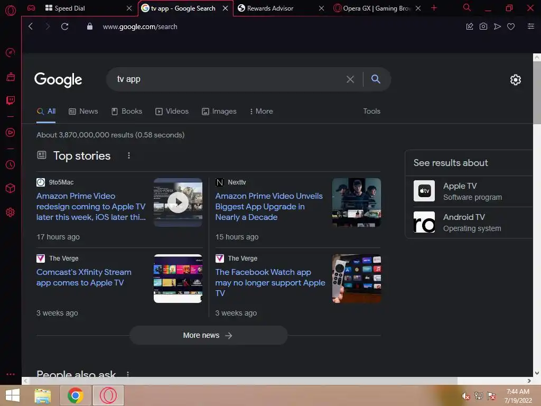This screenshot has height=406, width=541.
Task: Open GX Cleaner icon in sidebar
Action: [11, 77]
